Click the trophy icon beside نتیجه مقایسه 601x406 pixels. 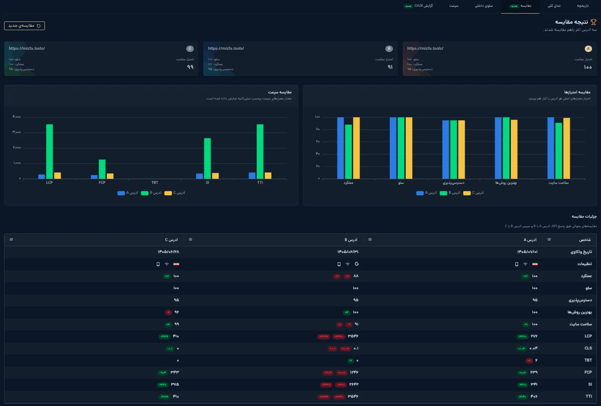(x=593, y=22)
